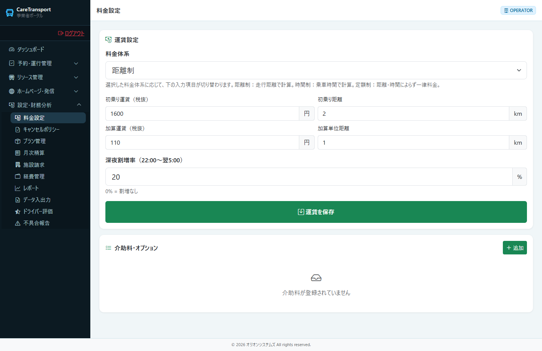Click the "0% = 割増なし" hint text

click(x=122, y=191)
